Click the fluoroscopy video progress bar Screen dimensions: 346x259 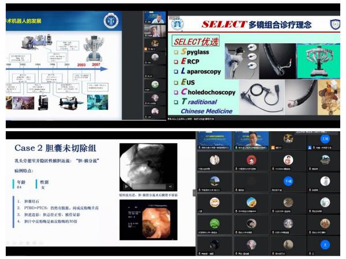click(147, 186)
